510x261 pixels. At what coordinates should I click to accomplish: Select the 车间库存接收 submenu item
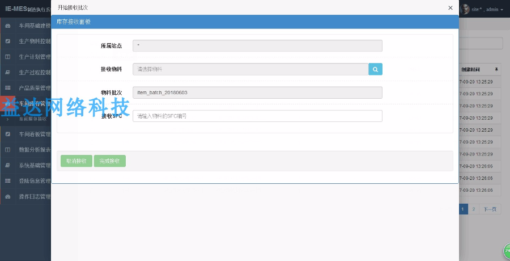pyautogui.click(x=32, y=119)
